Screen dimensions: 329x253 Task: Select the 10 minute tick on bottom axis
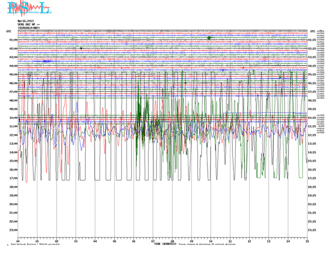pos(210,241)
